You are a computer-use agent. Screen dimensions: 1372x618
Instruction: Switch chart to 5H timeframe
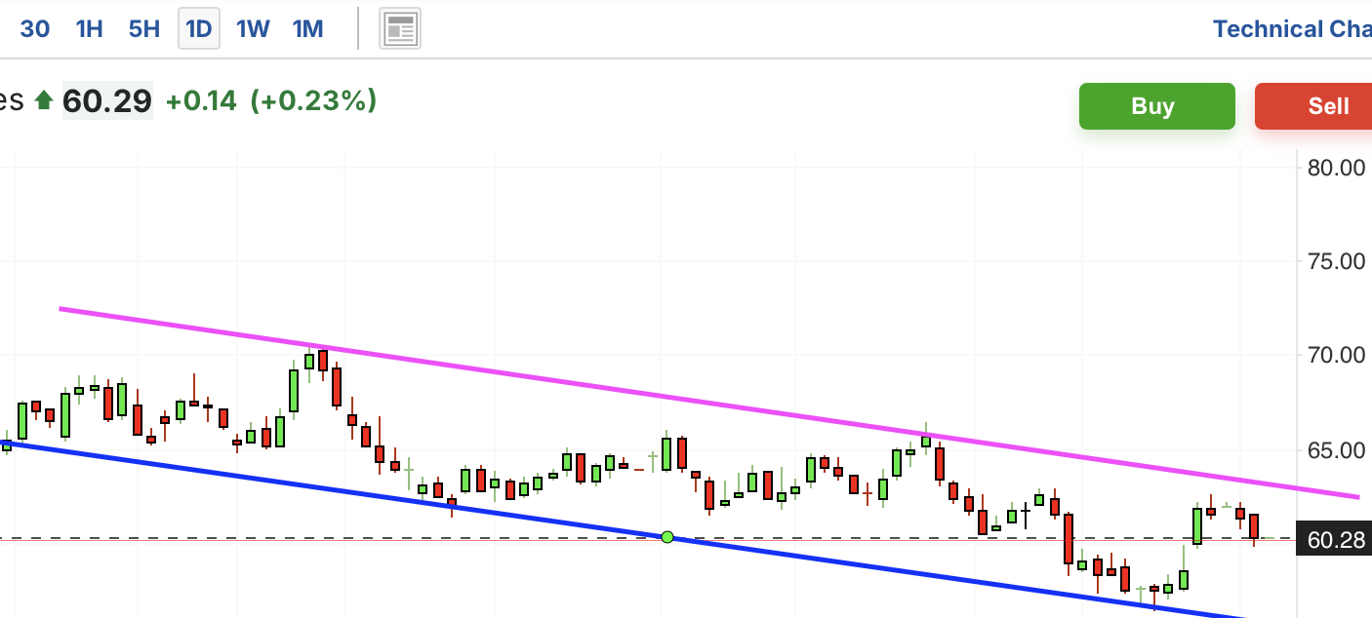pos(143,29)
